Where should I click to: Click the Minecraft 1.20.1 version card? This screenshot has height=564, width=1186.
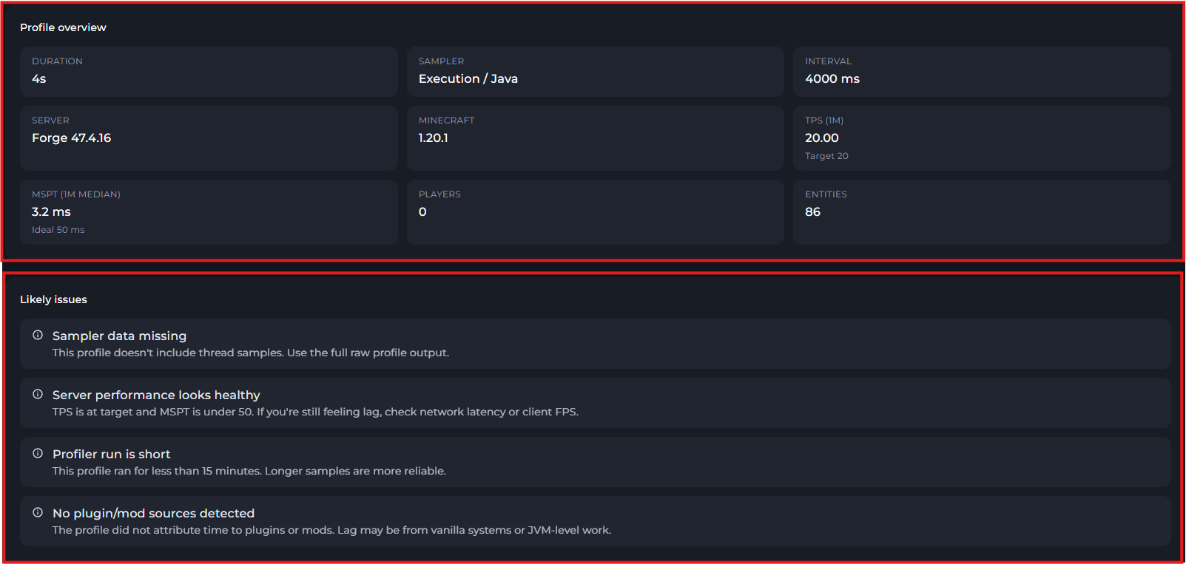(595, 137)
